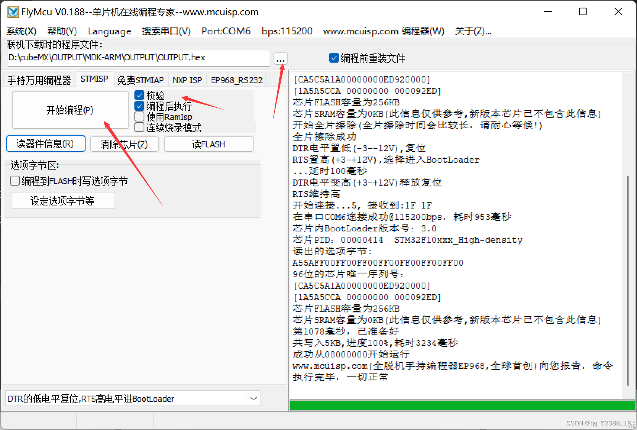The width and height of the screenshot is (637, 430).
Task: Switch to 手持万用编程器 tab
Action: (x=39, y=80)
